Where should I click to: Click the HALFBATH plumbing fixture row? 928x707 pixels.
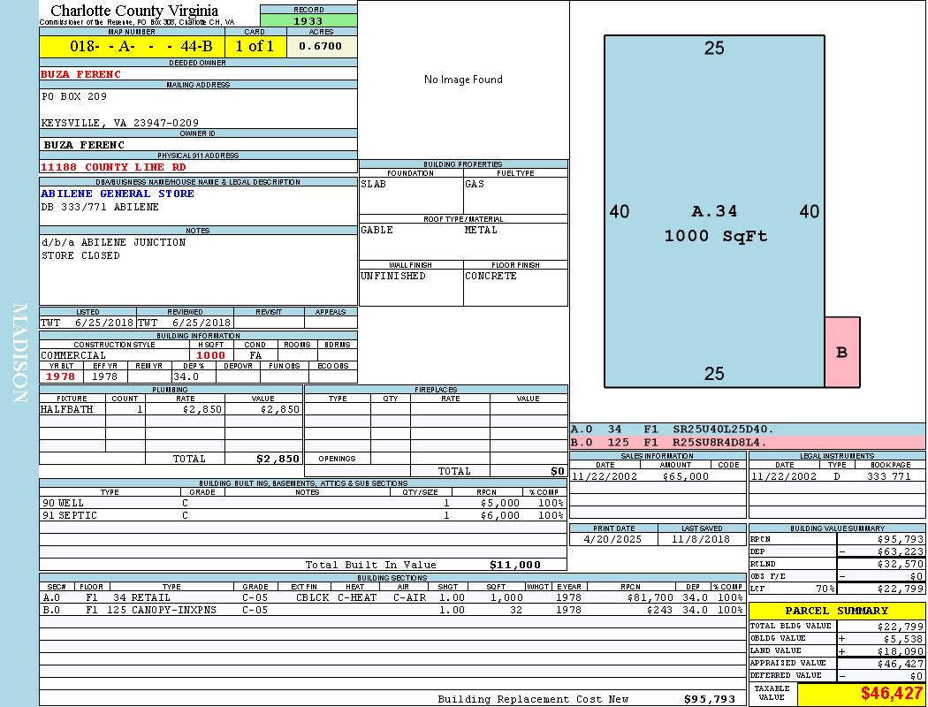[x=171, y=410]
